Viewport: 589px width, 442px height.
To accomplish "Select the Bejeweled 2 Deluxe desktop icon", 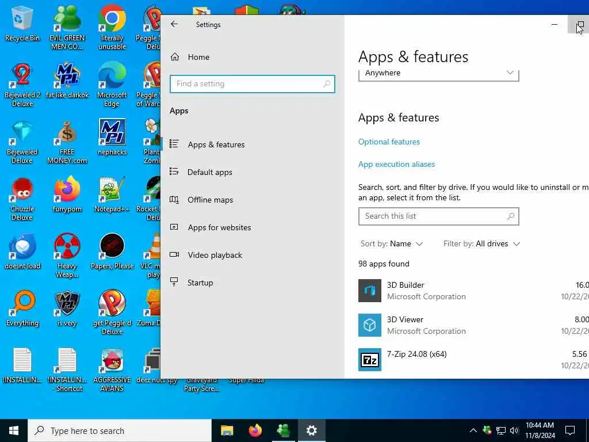I will (22, 85).
